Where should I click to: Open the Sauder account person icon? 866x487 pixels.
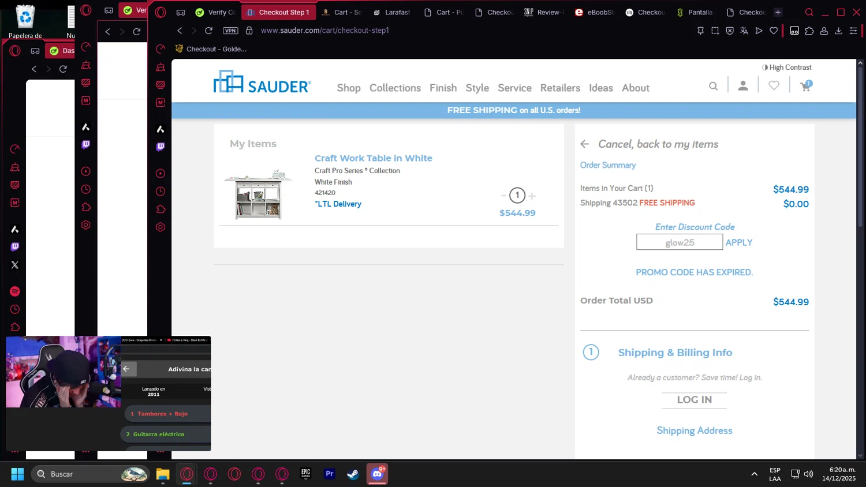point(743,86)
